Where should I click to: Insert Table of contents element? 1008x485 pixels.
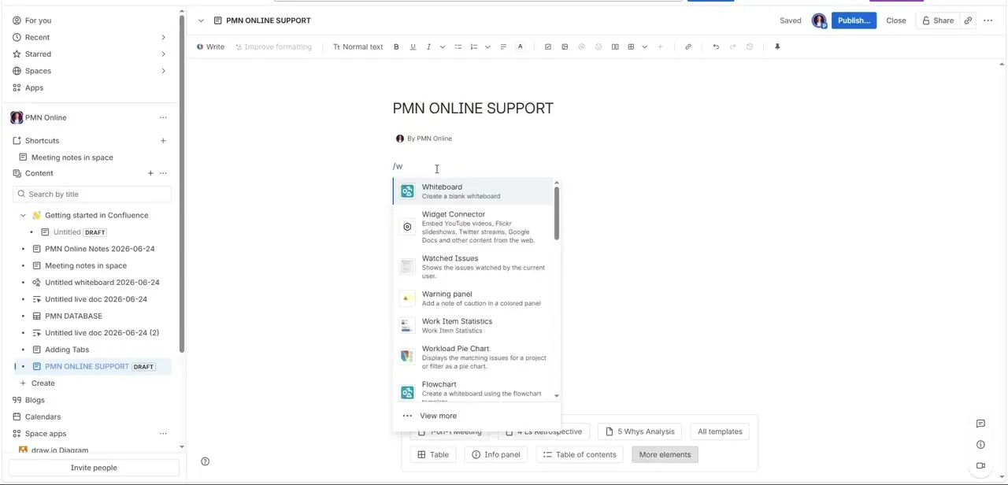tap(580, 454)
